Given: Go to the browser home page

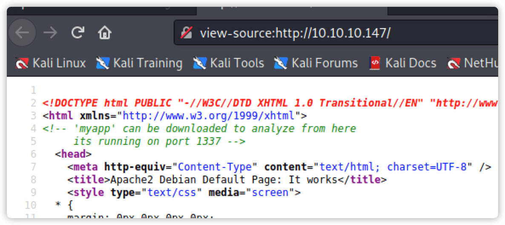Looking at the screenshot, I should [x=104, y=33].
